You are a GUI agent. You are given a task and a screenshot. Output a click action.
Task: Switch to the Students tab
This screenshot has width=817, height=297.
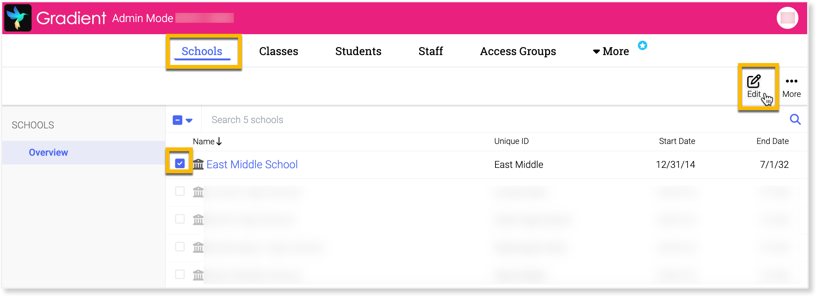pyautogui.click(x=358, y=51)
